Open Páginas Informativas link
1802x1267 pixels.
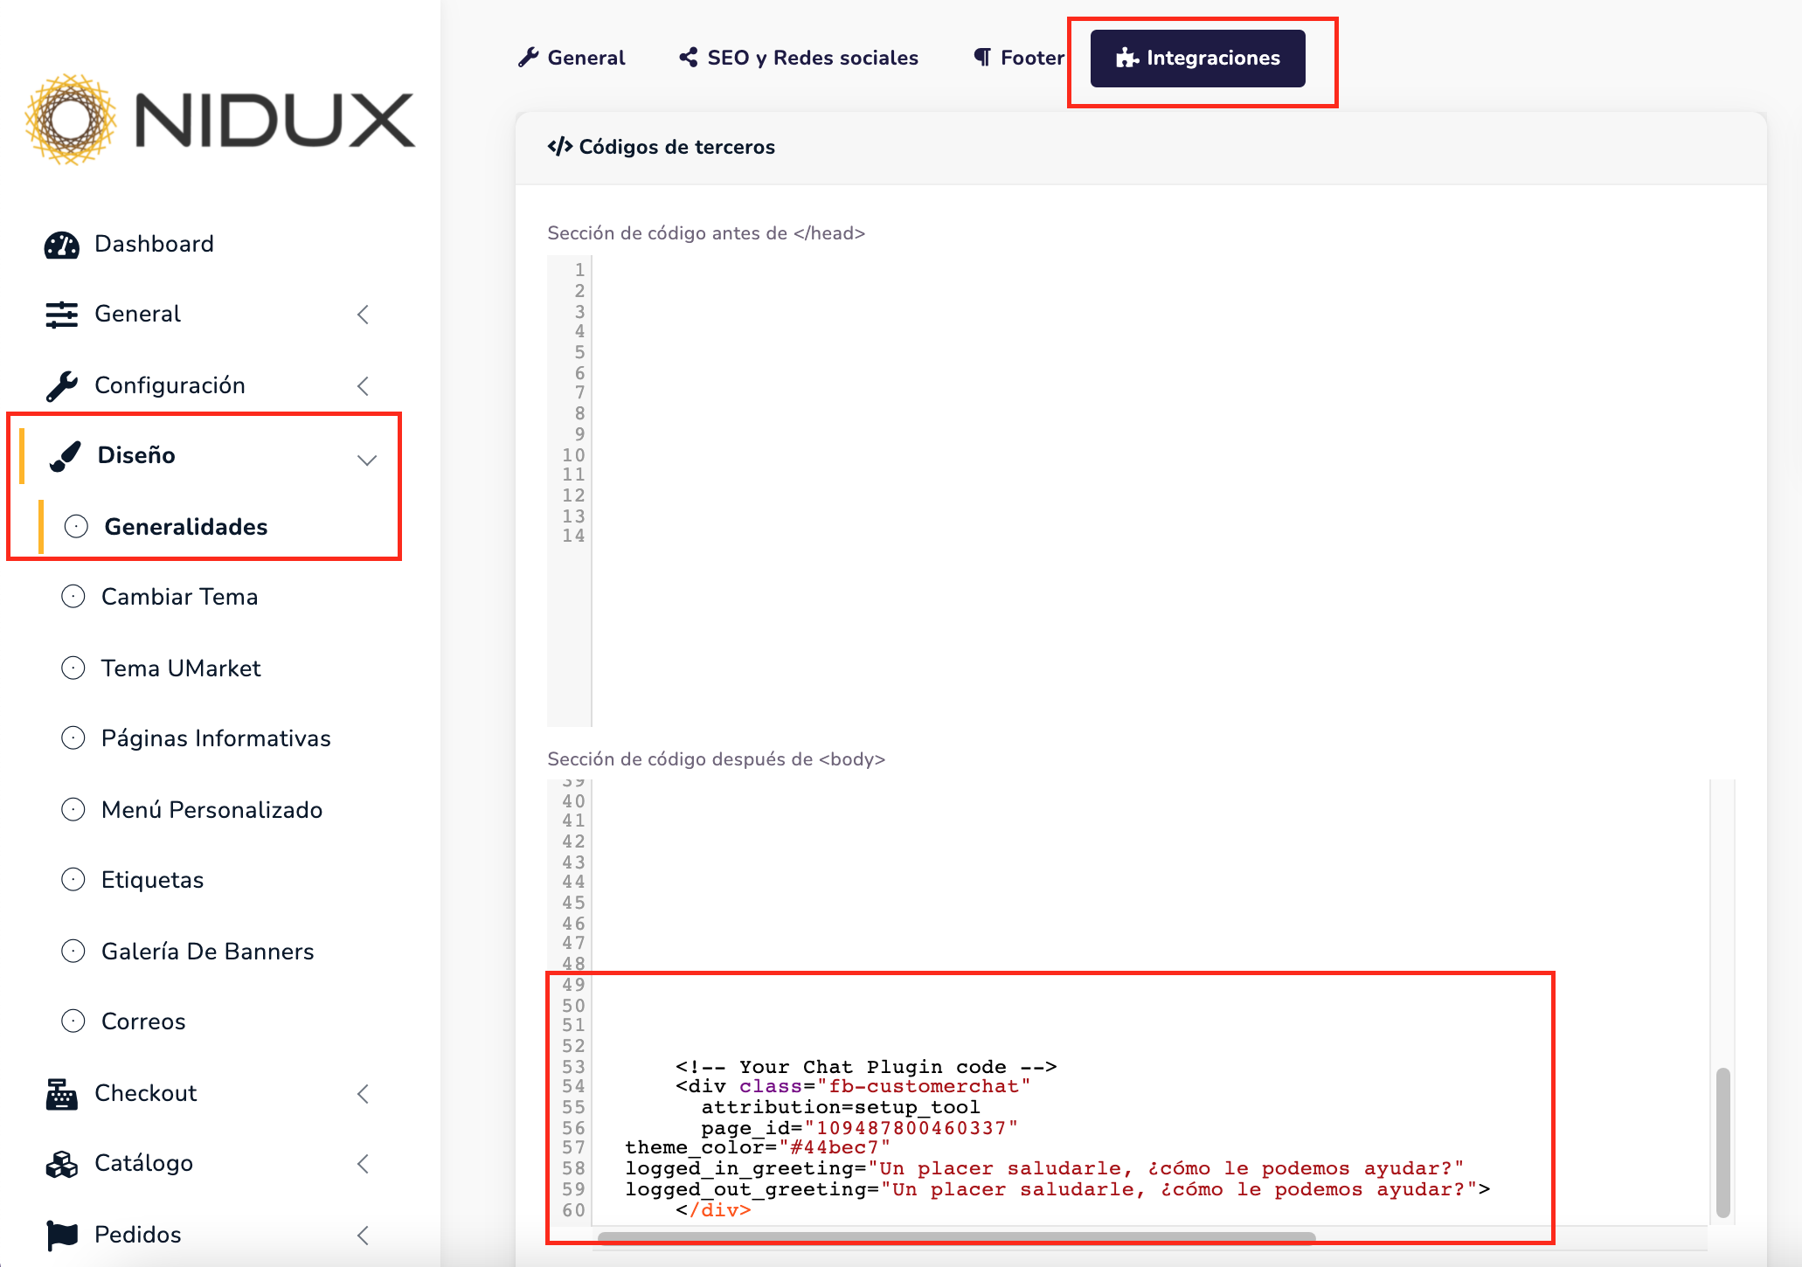click(216, 738)
